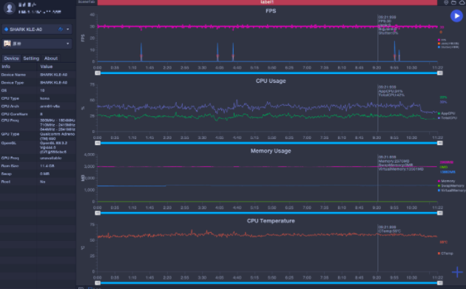Open the folder icon in top bar
This screenshot has height=289, width=466.
453,2
